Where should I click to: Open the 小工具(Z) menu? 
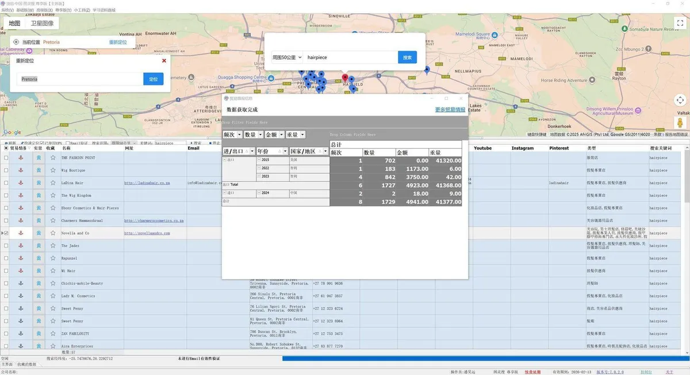coord(82,10)
